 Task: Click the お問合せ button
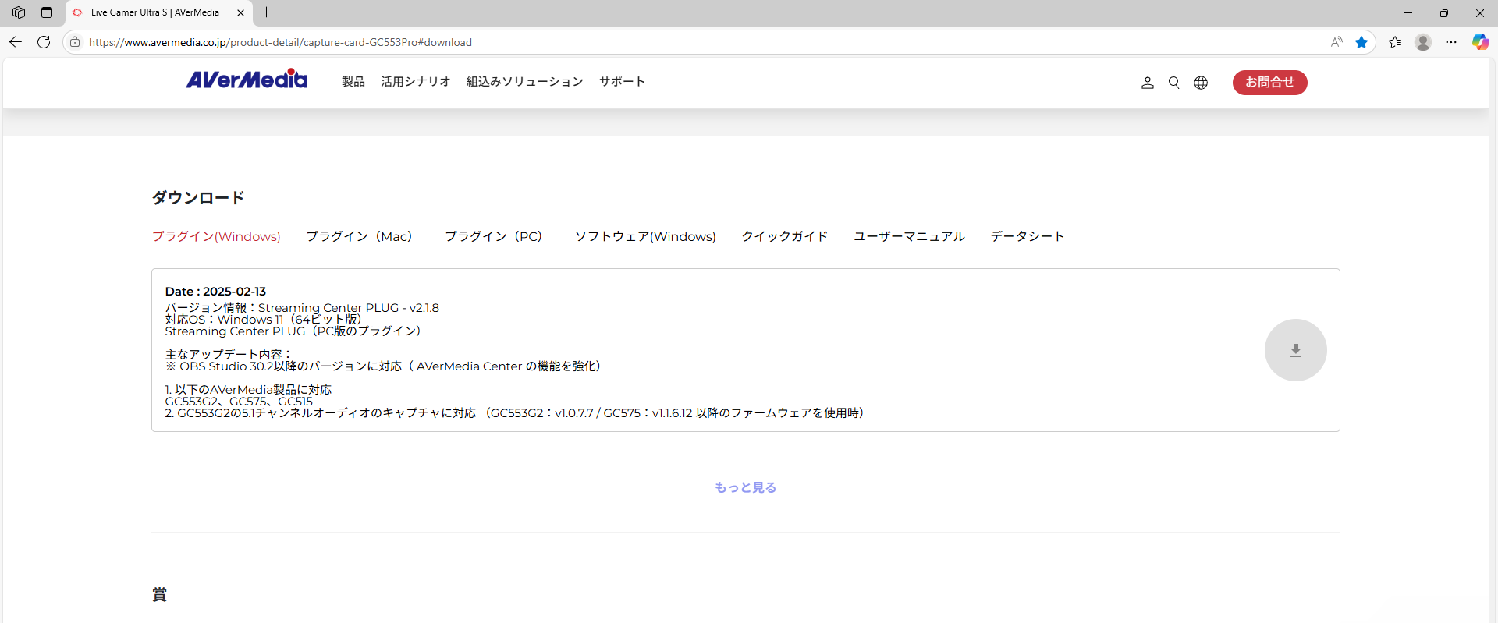(x=1269, y=82)
